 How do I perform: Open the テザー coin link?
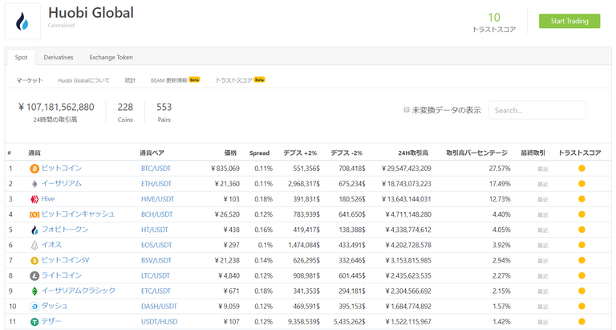click(51, 321)
